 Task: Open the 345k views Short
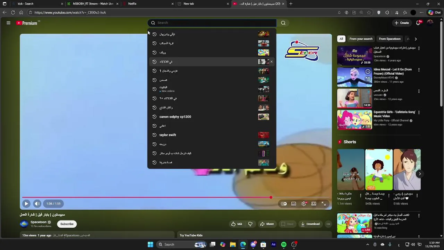(379, 169)
